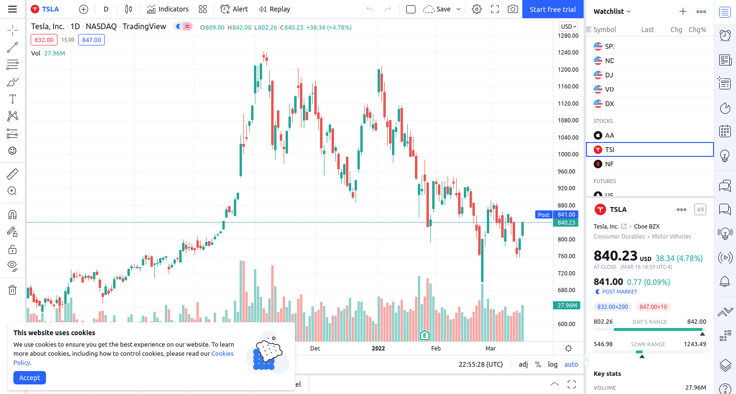Open the select layout square icon

coord(411,9)
